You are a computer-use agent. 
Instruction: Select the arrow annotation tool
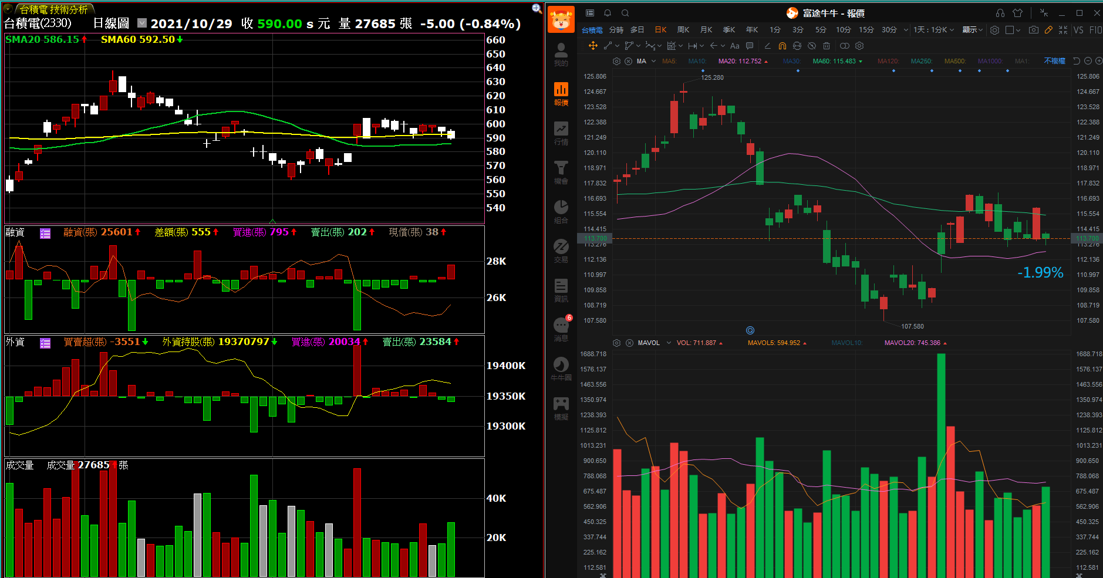coord(714,46)
